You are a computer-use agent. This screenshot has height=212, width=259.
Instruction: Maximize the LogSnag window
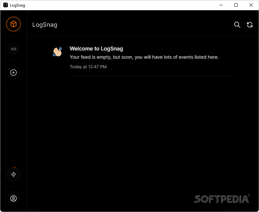point(236,5)
